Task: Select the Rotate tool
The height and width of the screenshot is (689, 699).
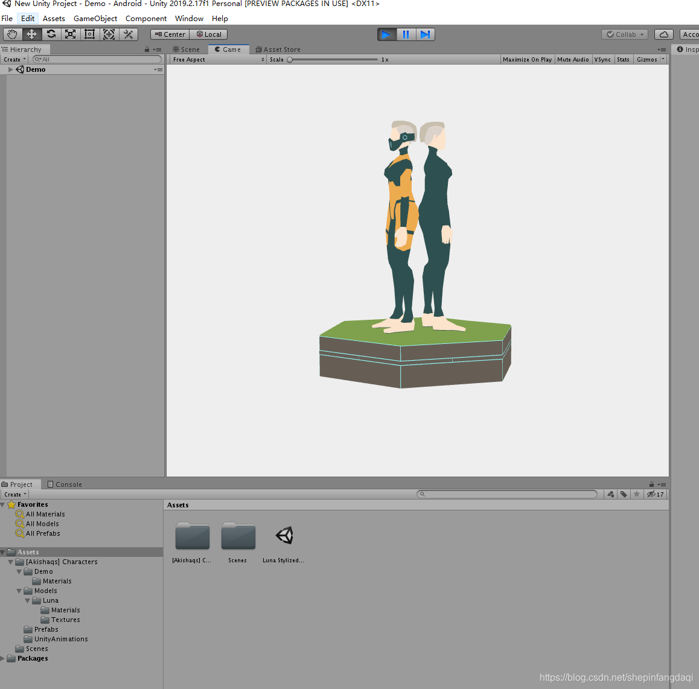Action: pos(51,34)
